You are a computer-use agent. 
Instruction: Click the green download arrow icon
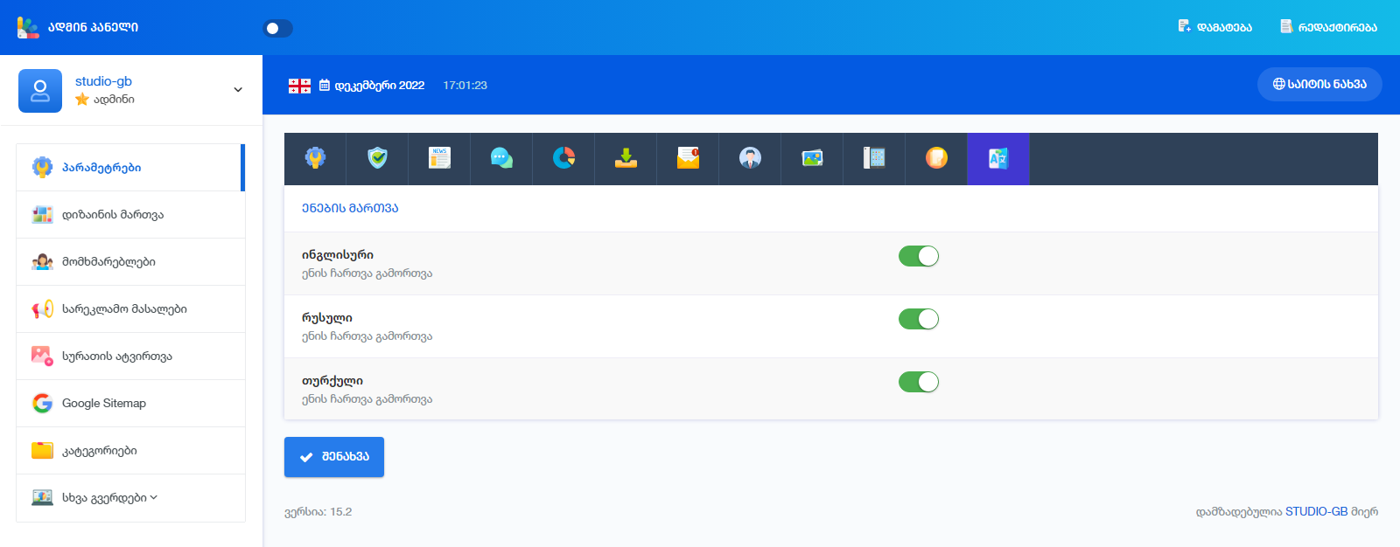click(626, 158)
